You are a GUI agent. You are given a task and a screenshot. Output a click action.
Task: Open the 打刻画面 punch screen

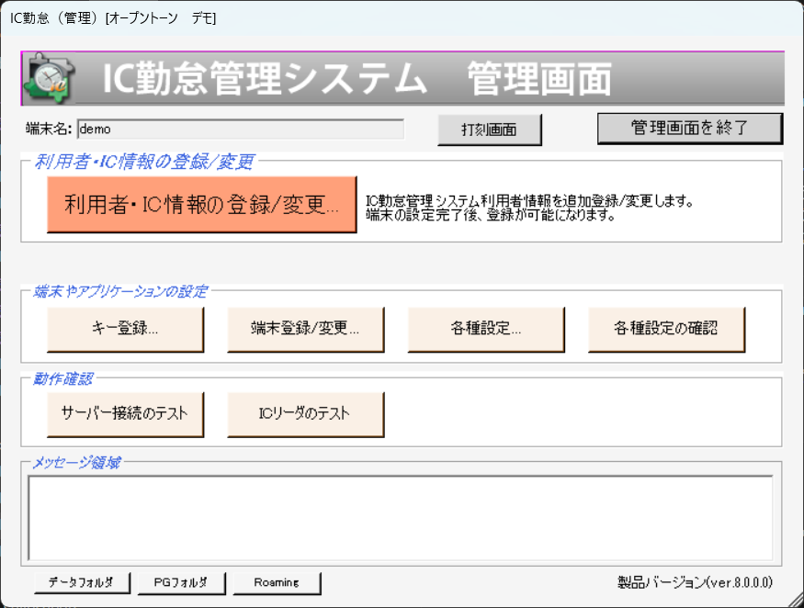pyautogui.click(x=489, y=129)
